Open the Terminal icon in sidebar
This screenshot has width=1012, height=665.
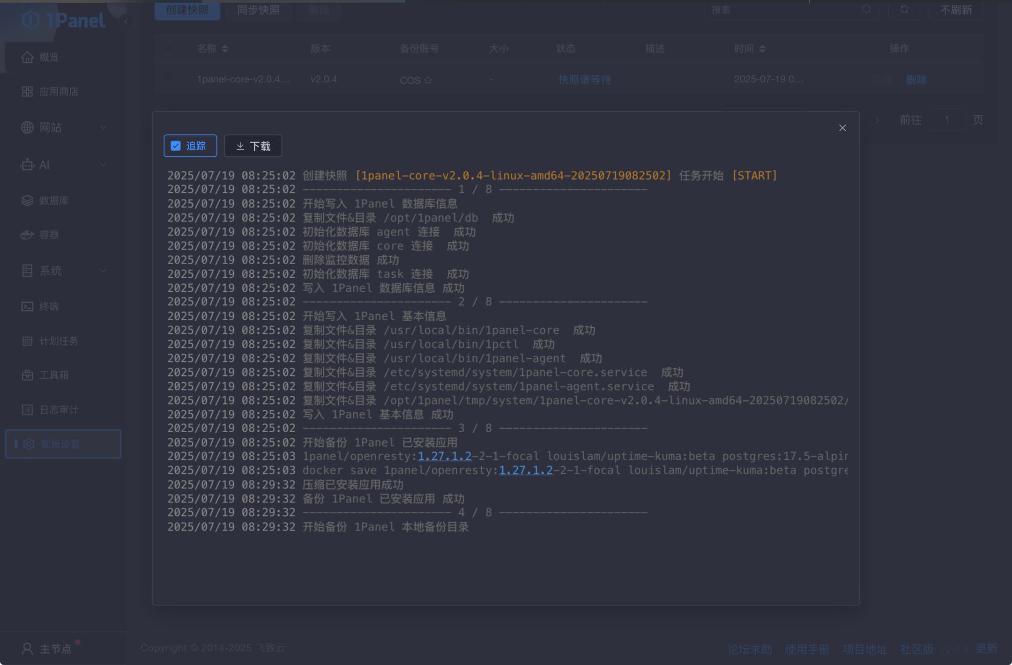coord(27,306)
